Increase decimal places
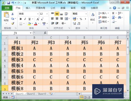Viewport: 131px width, 101px height. 74,23
